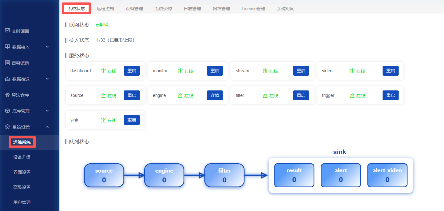Click the 算法仓库 icon in sidebar

click(x=7, y=95)
